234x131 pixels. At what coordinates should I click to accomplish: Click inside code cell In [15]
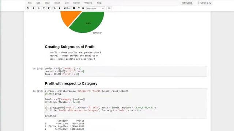pyautogui.click(x=125, y=103)
